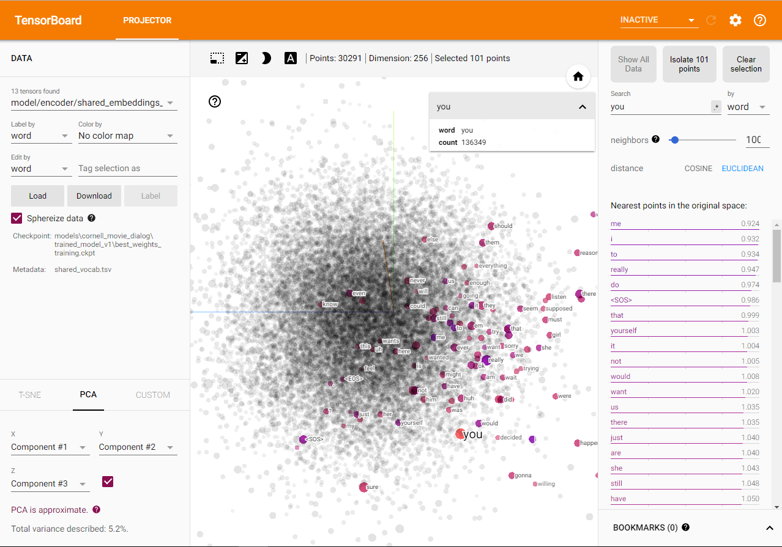
Task: Open the PROJECTOR tab
Action: click(147, 20)
